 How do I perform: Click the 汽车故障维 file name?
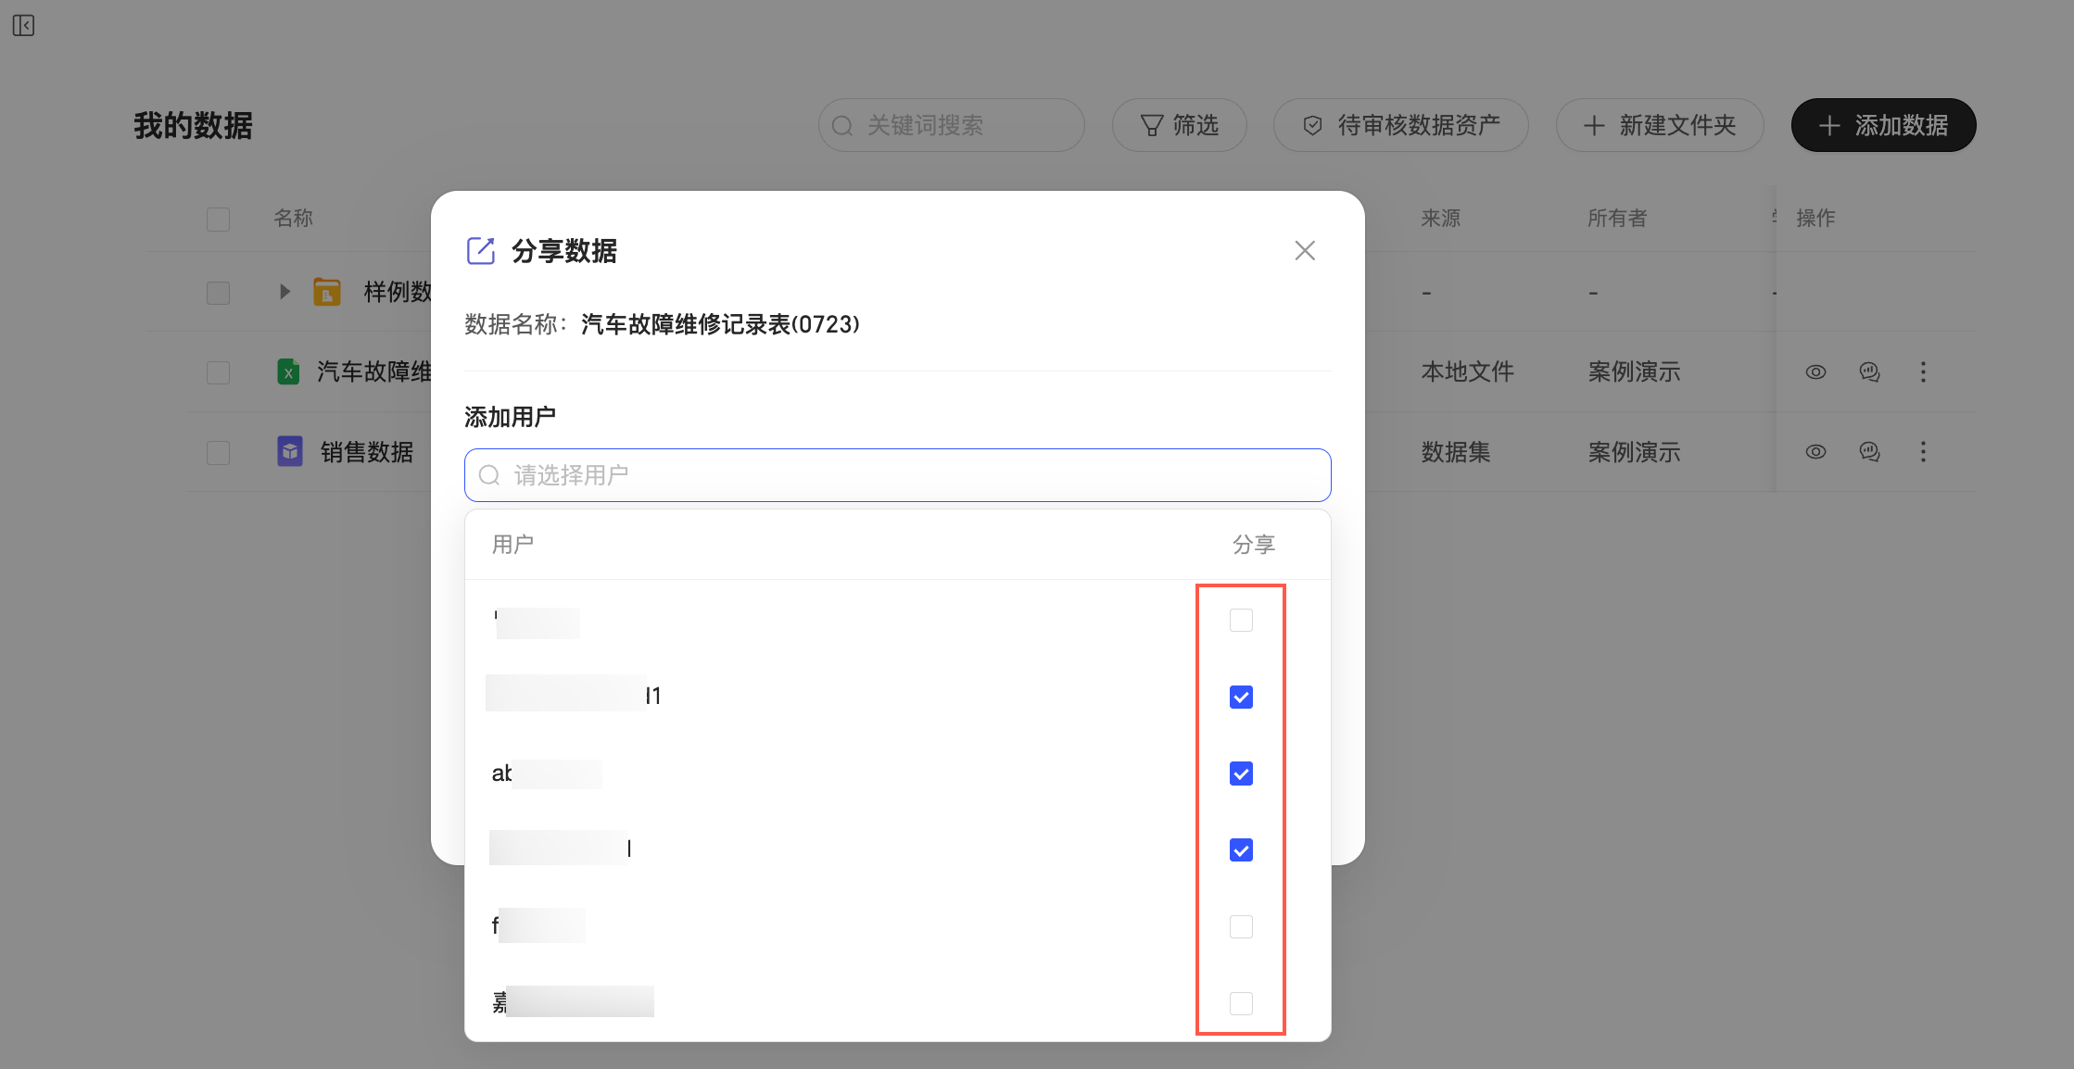(373, 371)
